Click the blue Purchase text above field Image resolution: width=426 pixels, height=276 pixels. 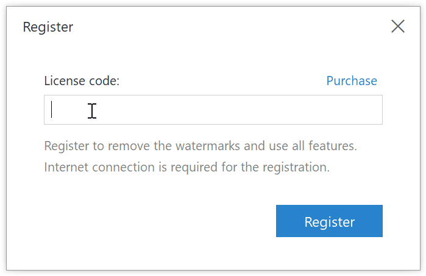[352, 81]
